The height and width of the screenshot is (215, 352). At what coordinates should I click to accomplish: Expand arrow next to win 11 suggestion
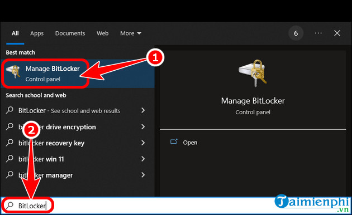click(x=143, y=159)
